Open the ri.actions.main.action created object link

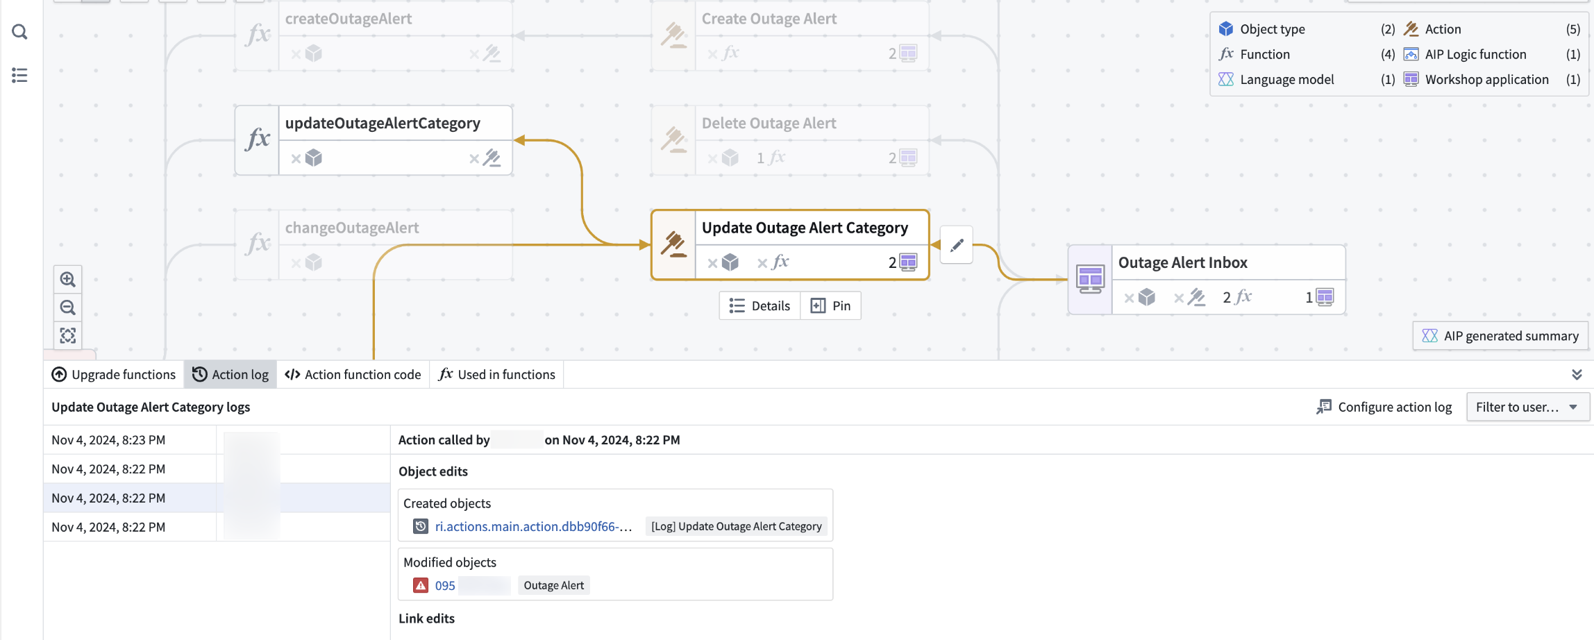click(533, 526)
